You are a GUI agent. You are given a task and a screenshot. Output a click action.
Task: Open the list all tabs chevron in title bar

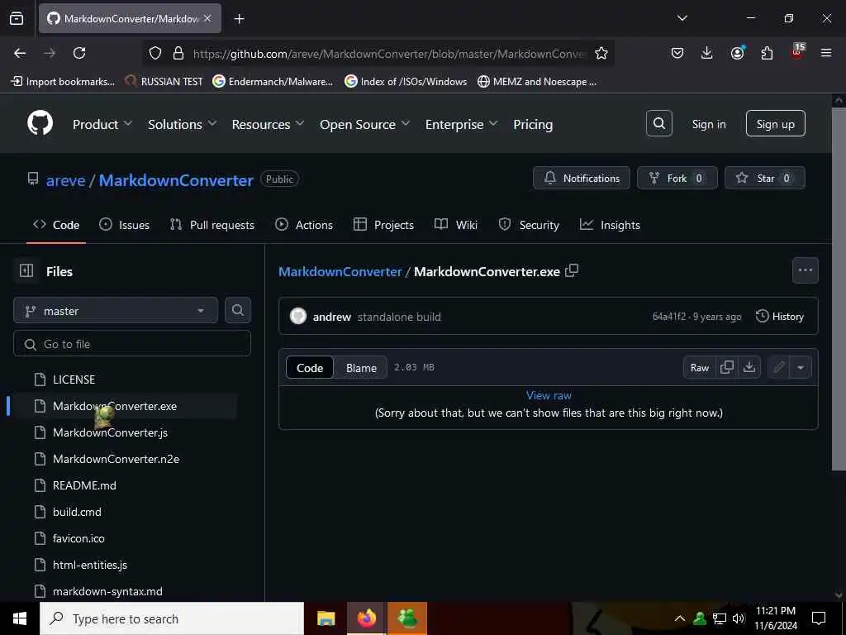click(682, 18)
